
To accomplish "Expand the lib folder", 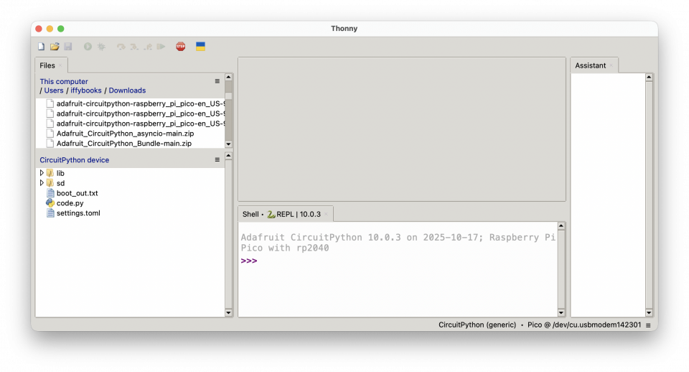I will click(x=42, y=173).
